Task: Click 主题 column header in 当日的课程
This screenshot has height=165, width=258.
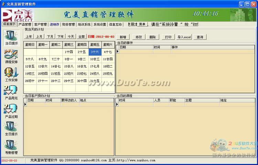Action: 202,100
